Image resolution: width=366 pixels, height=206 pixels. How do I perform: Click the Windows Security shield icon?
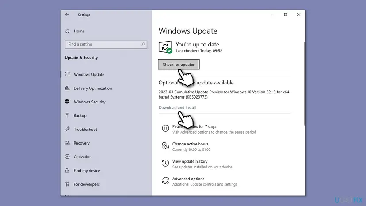click(x=67, y=102)
